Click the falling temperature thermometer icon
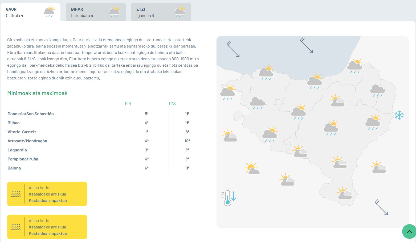416x242 pixels. (x=228, y=198)
